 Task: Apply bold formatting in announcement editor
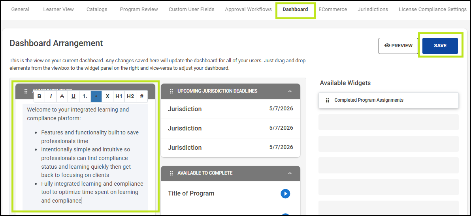point(39,96)
